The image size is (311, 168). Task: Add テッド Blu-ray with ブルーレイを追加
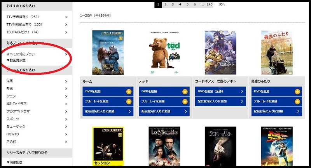(x=164, y=101)
